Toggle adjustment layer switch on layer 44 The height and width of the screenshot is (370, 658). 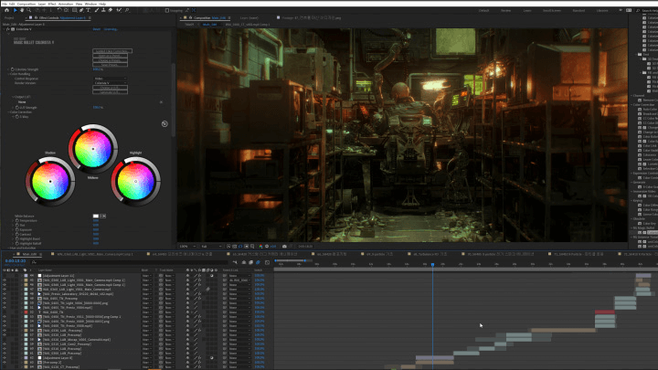[x=212, y=276]
